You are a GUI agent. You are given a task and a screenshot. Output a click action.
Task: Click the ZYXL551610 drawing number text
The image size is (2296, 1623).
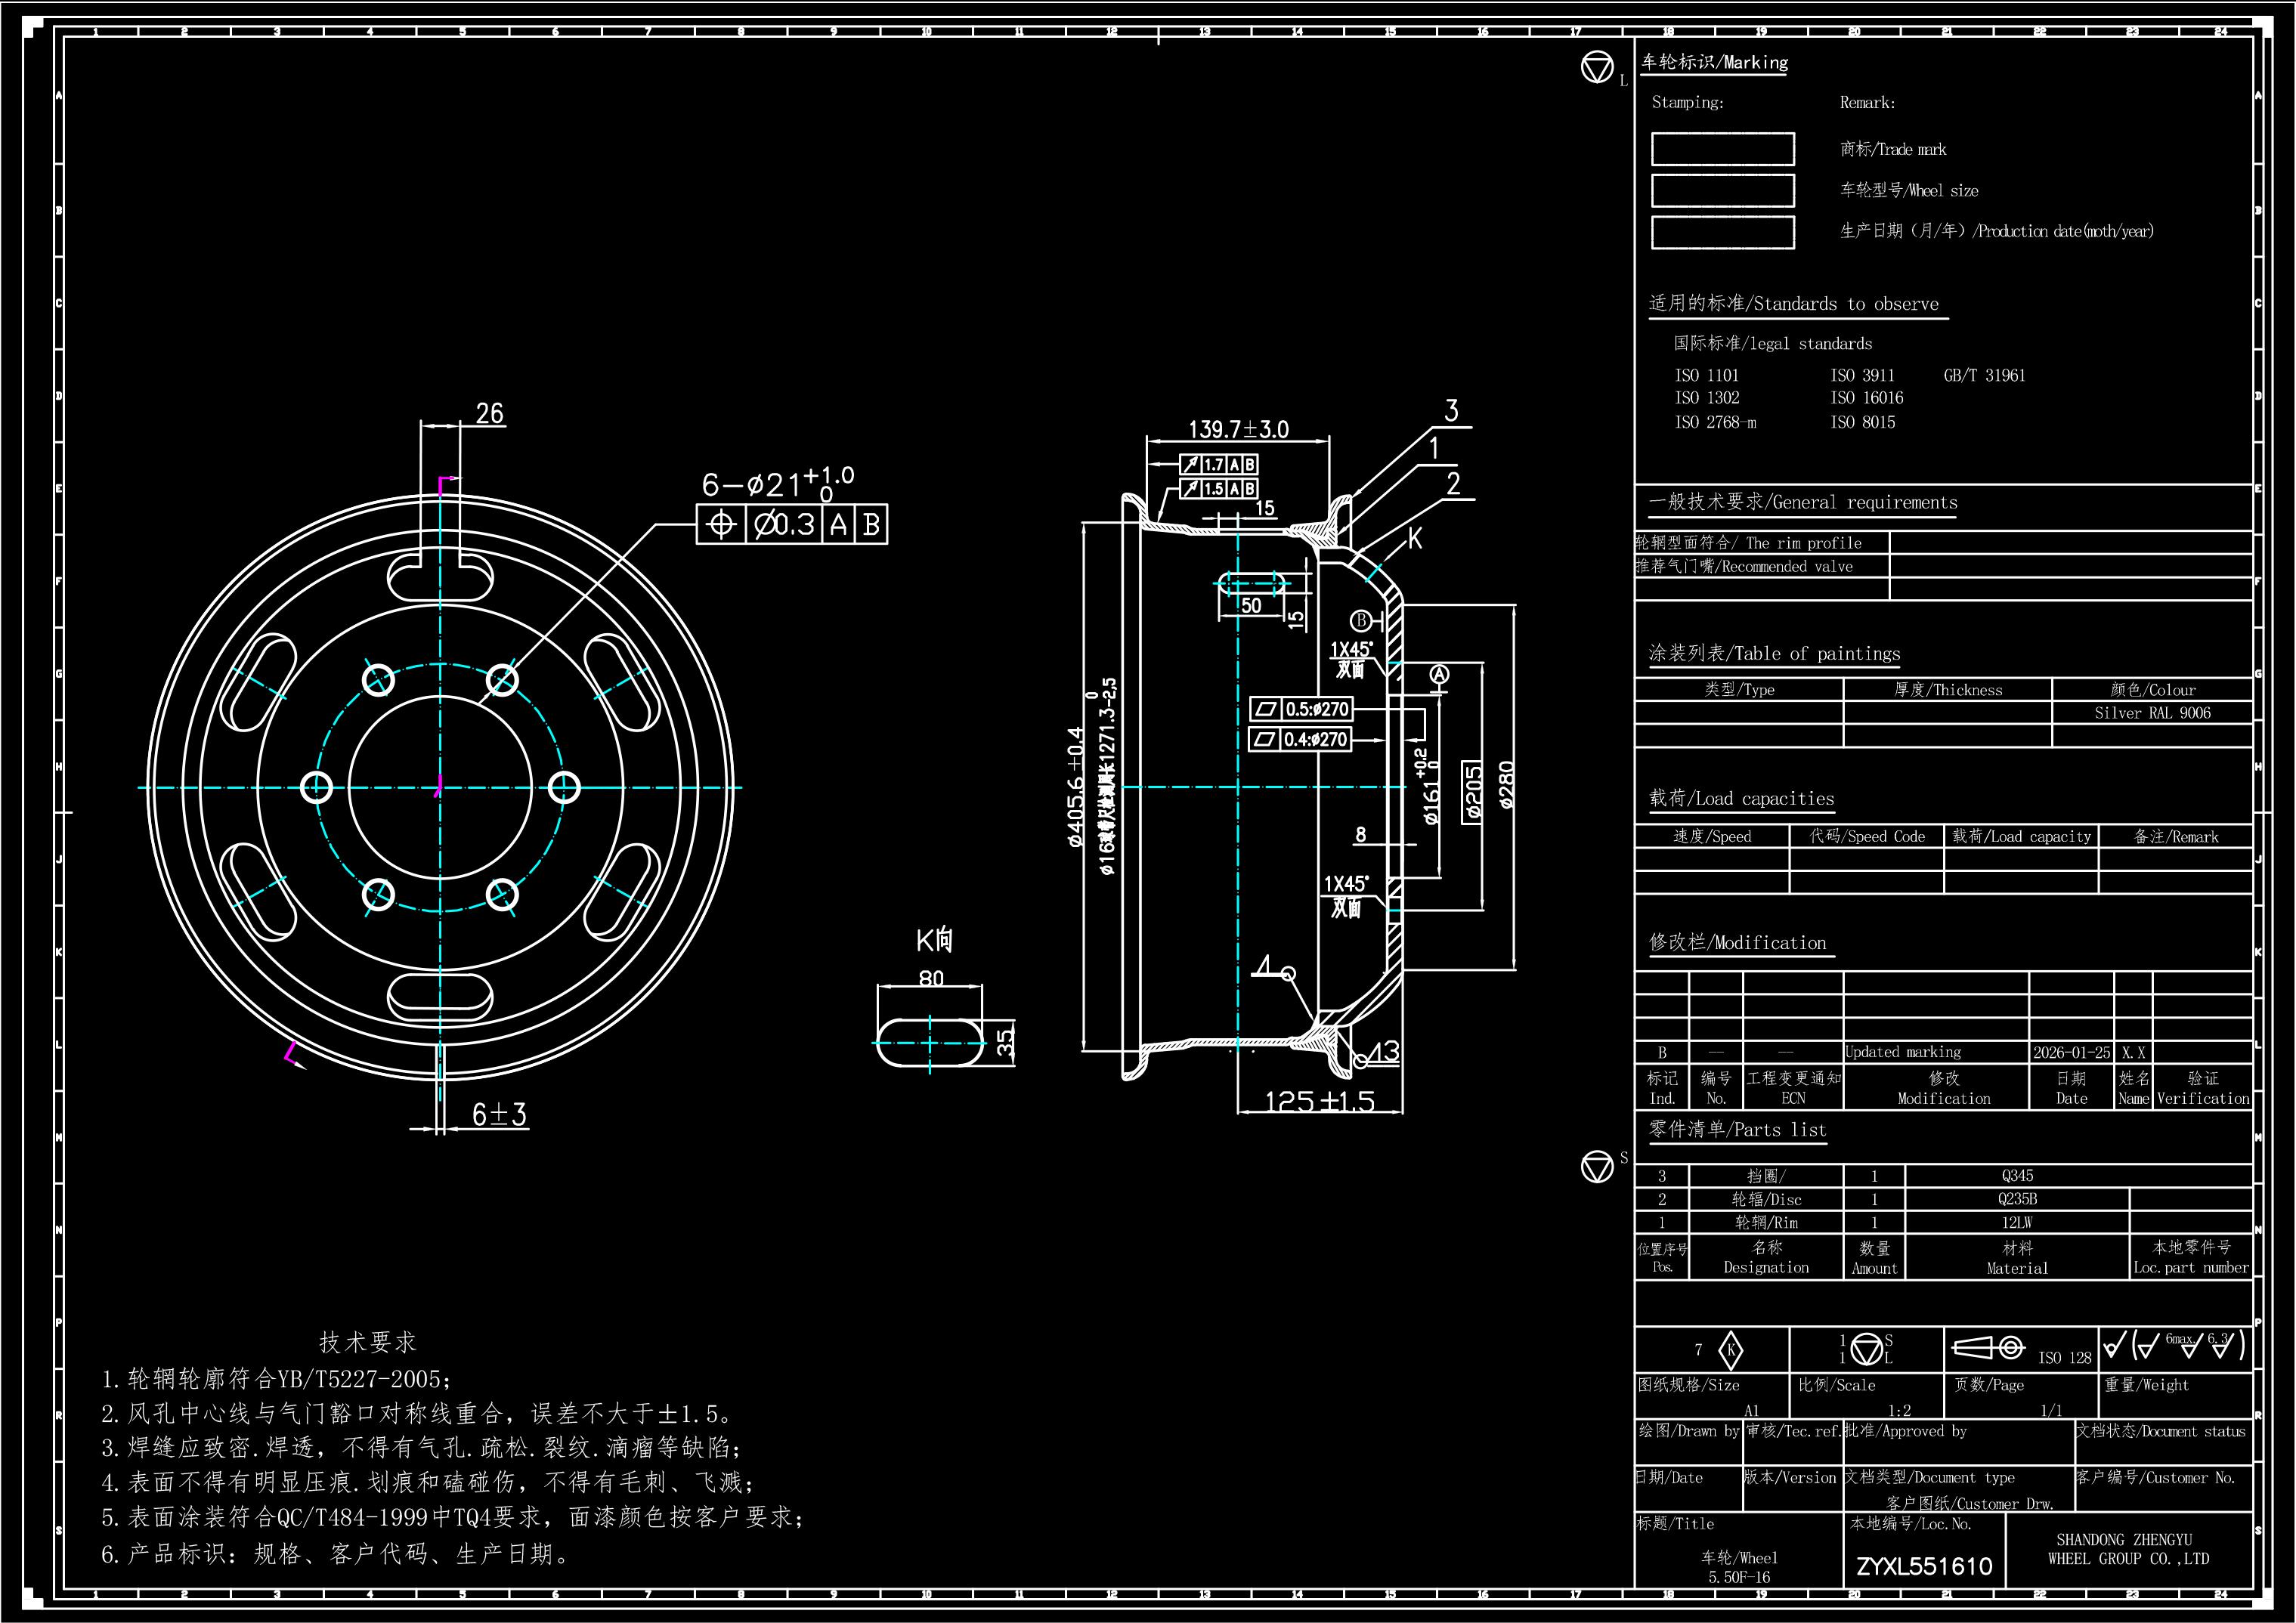[1924, 1566]
